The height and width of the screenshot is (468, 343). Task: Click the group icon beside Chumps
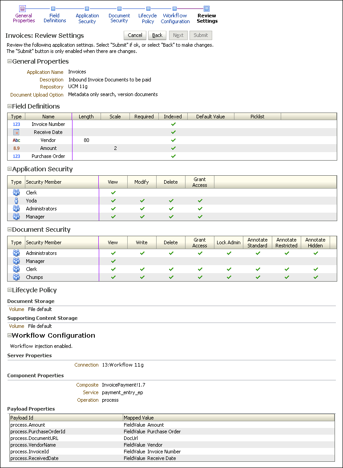tap(17, 277)
